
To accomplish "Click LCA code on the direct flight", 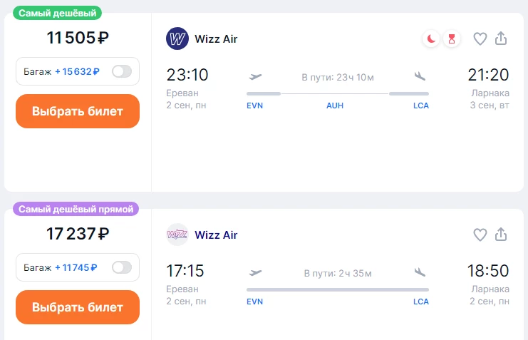I will coord(421,302).
